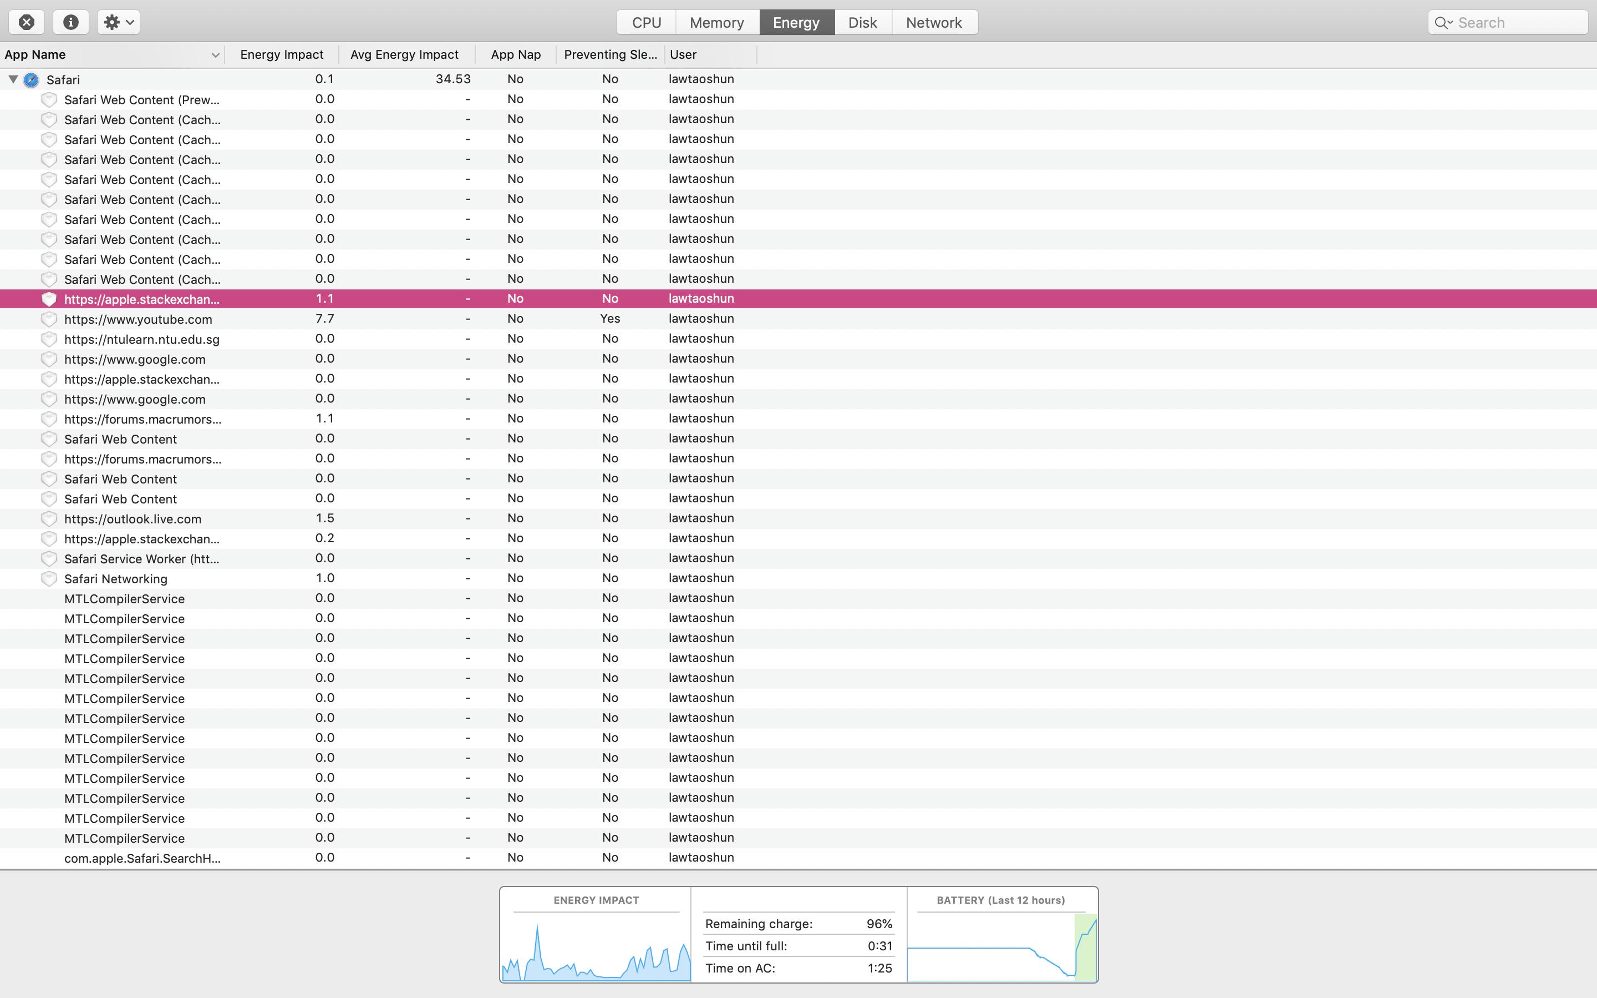
Task: Click the shield icon beside https://ntulearn.ntu.edu.sg
Action: point(49,339)
